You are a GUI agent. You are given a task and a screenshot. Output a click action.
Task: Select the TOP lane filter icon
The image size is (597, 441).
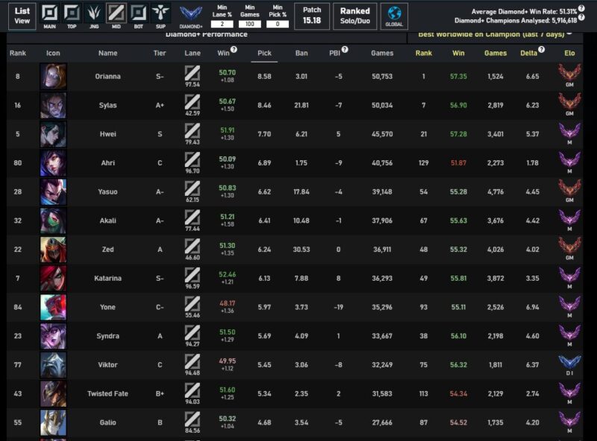pyautogui.click(x=72, y=13)
